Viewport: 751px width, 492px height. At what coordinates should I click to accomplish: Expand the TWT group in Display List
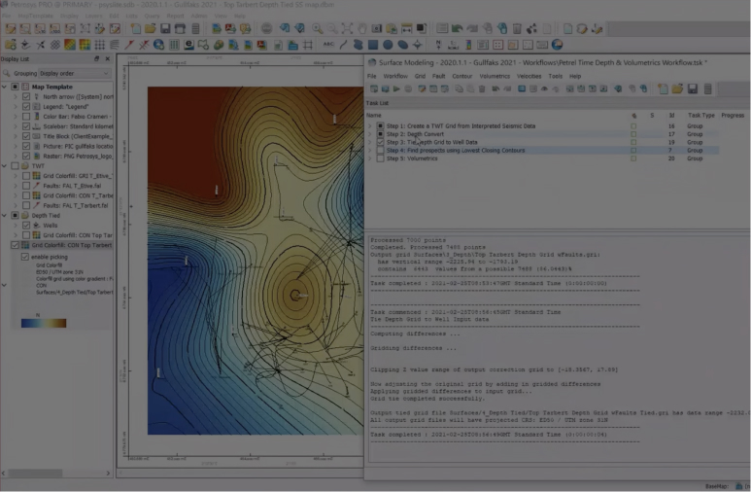[x=4, y=165]
